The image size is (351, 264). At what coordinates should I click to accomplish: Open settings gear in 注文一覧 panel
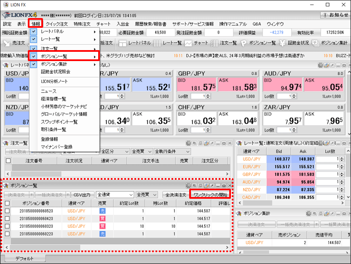[x=188, y=143]
